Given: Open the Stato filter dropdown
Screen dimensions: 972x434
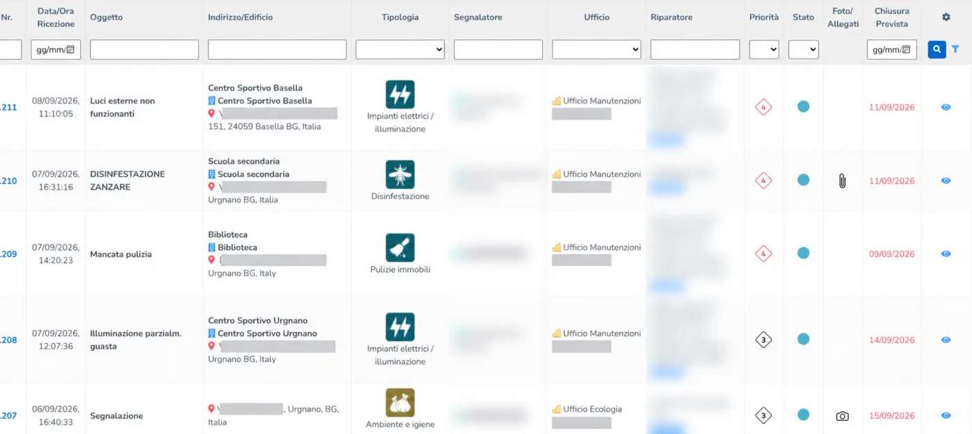Looking at the screenshot, I should click(x=803, y=49).
